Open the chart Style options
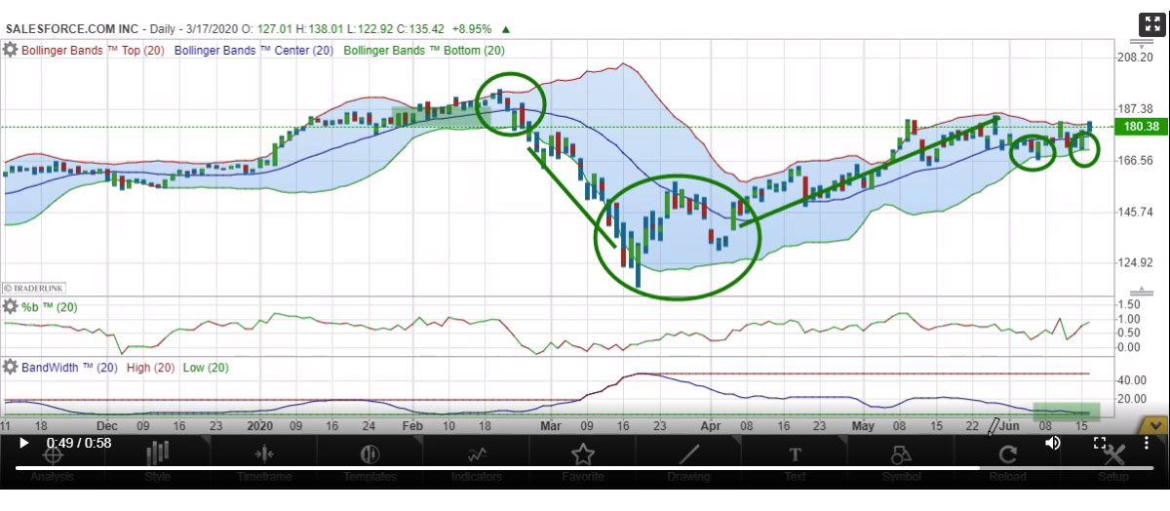 point(157,461)
